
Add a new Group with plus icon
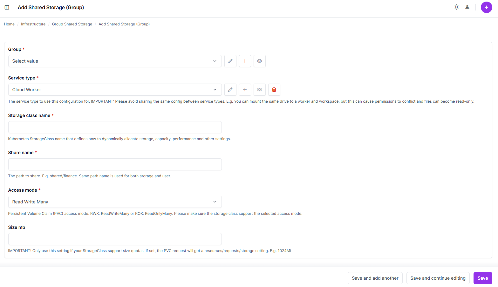(245, 61)
